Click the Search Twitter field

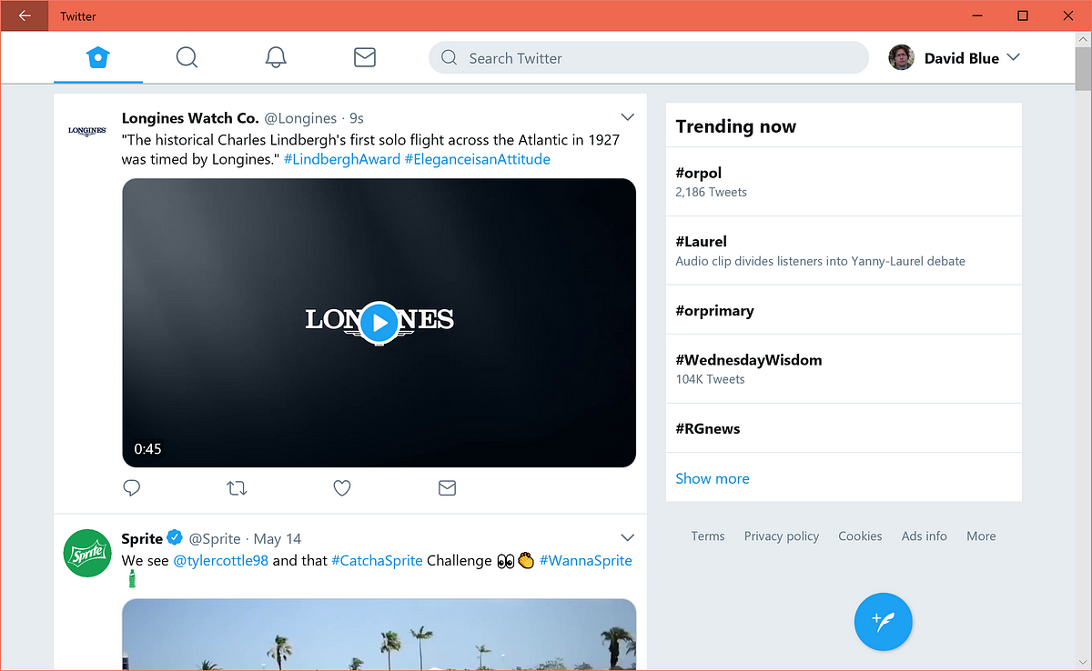pos(649,58)
